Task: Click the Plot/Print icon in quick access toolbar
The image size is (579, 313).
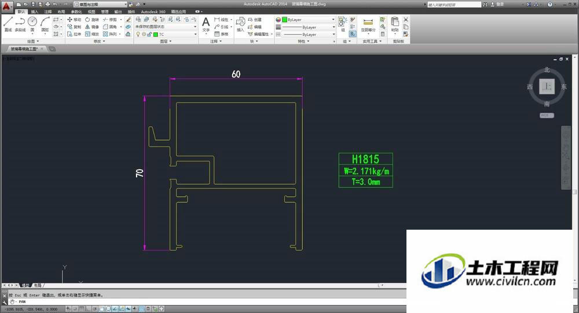Action: [47, 4]
